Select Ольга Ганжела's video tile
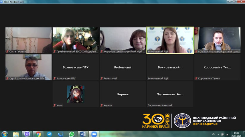 tap(29, 39)
